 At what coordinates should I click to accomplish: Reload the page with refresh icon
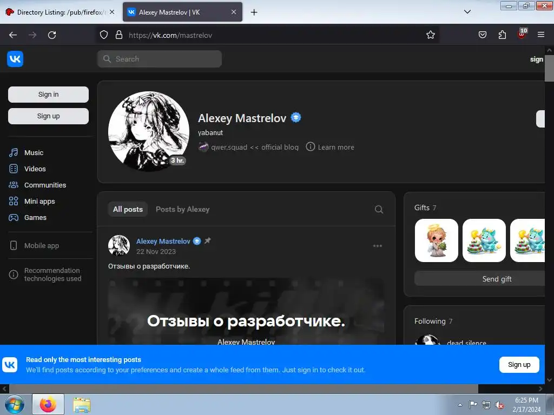[52, 35]
